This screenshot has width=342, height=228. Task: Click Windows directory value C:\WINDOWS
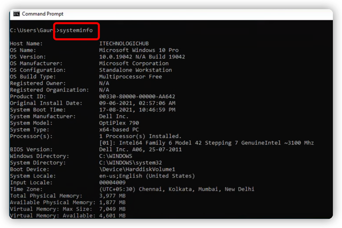coord(116,156)
